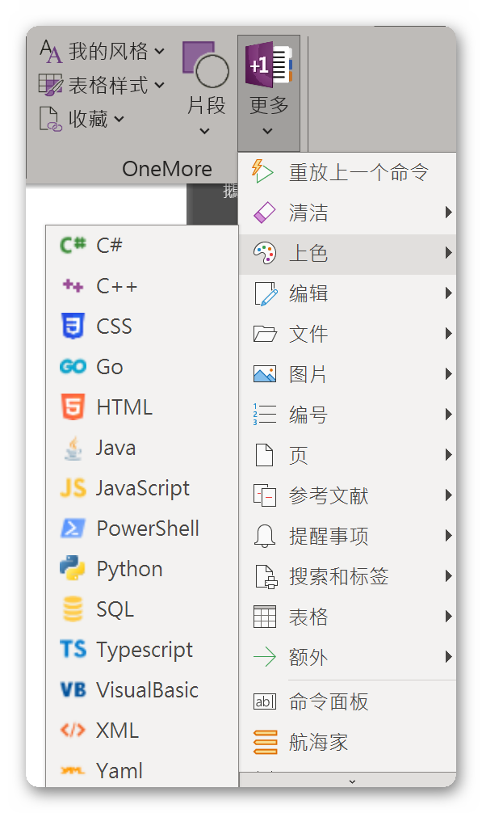The image size is (482, 813).
Task: Open the 清洁 submenu
Action: point(347,213)
